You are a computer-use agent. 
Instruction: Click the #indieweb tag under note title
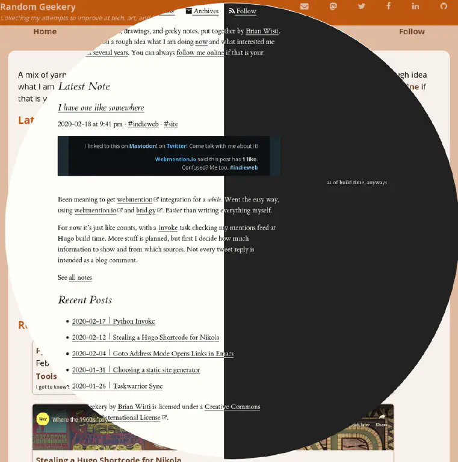[143, 124]
